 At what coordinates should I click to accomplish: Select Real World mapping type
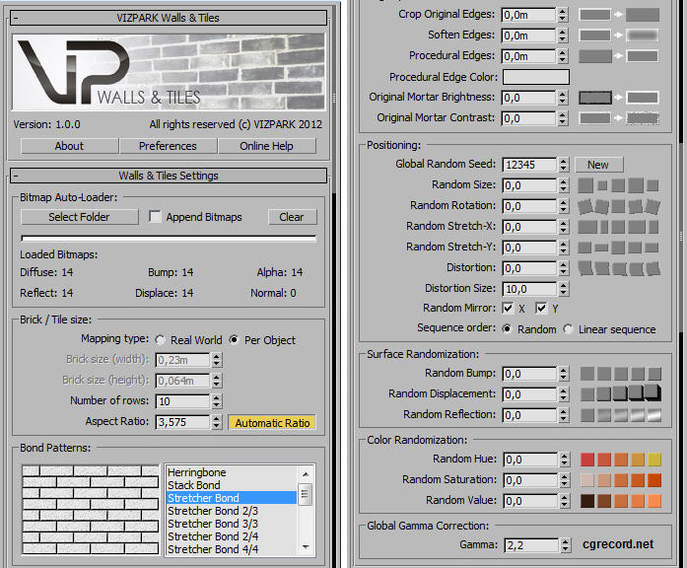161,340
